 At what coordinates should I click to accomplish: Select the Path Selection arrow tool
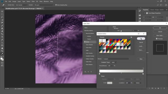[2, 43]
